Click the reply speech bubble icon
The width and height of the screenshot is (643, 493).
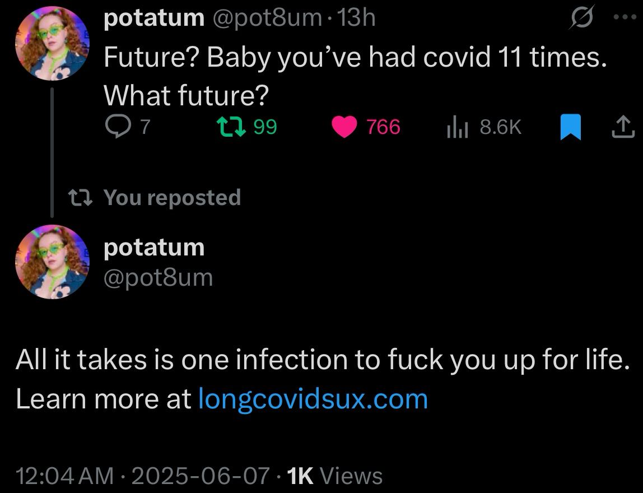(x=116, y=128)
